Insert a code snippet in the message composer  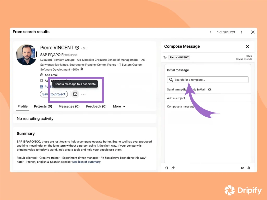click(x=167, y=168)
